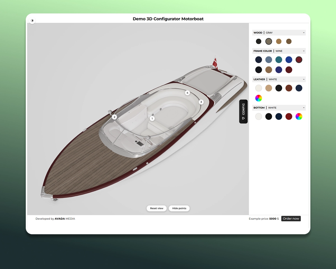
Task: Collapse the BOTTOM section minus icon
Action: 304,108
